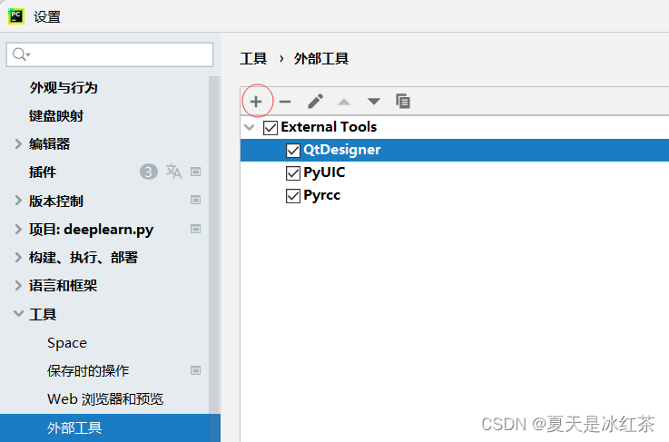Select 编辑器 category label
Image resolution: width=669 pixels, height=442 pixels.
50,143
